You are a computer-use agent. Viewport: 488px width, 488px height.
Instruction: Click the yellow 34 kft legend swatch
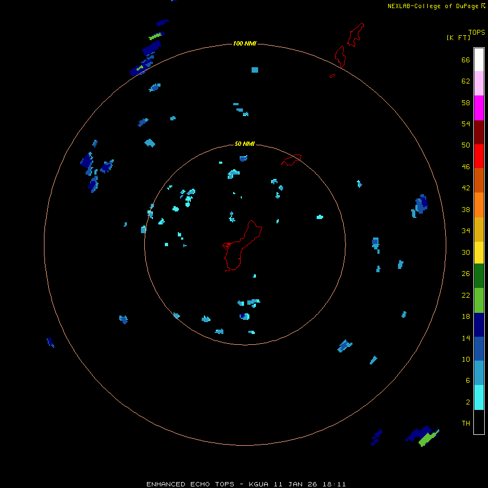(479, 252)
